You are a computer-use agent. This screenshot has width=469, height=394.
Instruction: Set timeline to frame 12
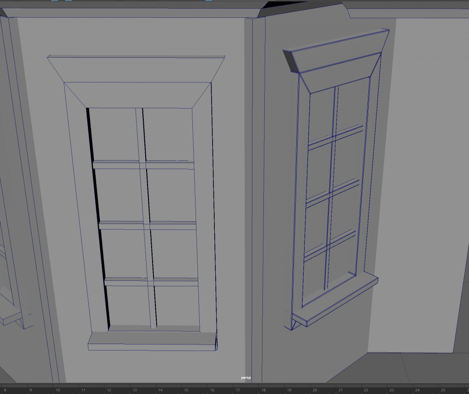pyautogui.click(x=109, y=389)
